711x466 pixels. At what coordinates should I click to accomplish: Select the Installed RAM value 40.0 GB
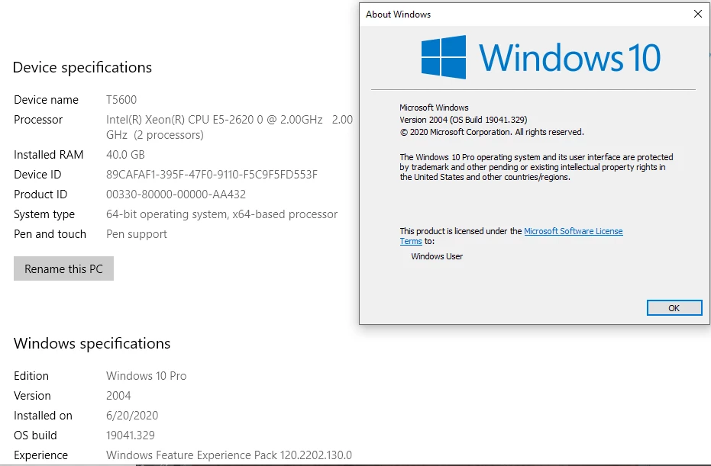[125, 155]
